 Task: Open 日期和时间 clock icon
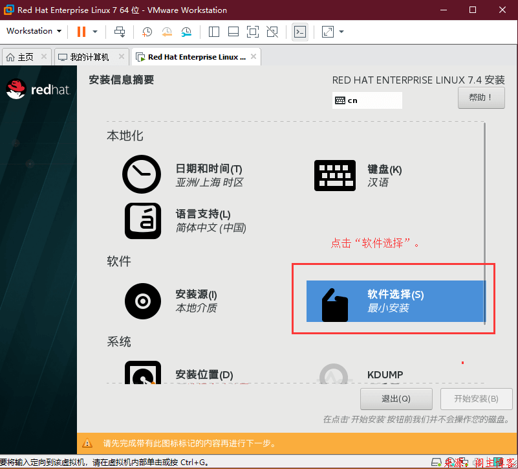[142, 174]
